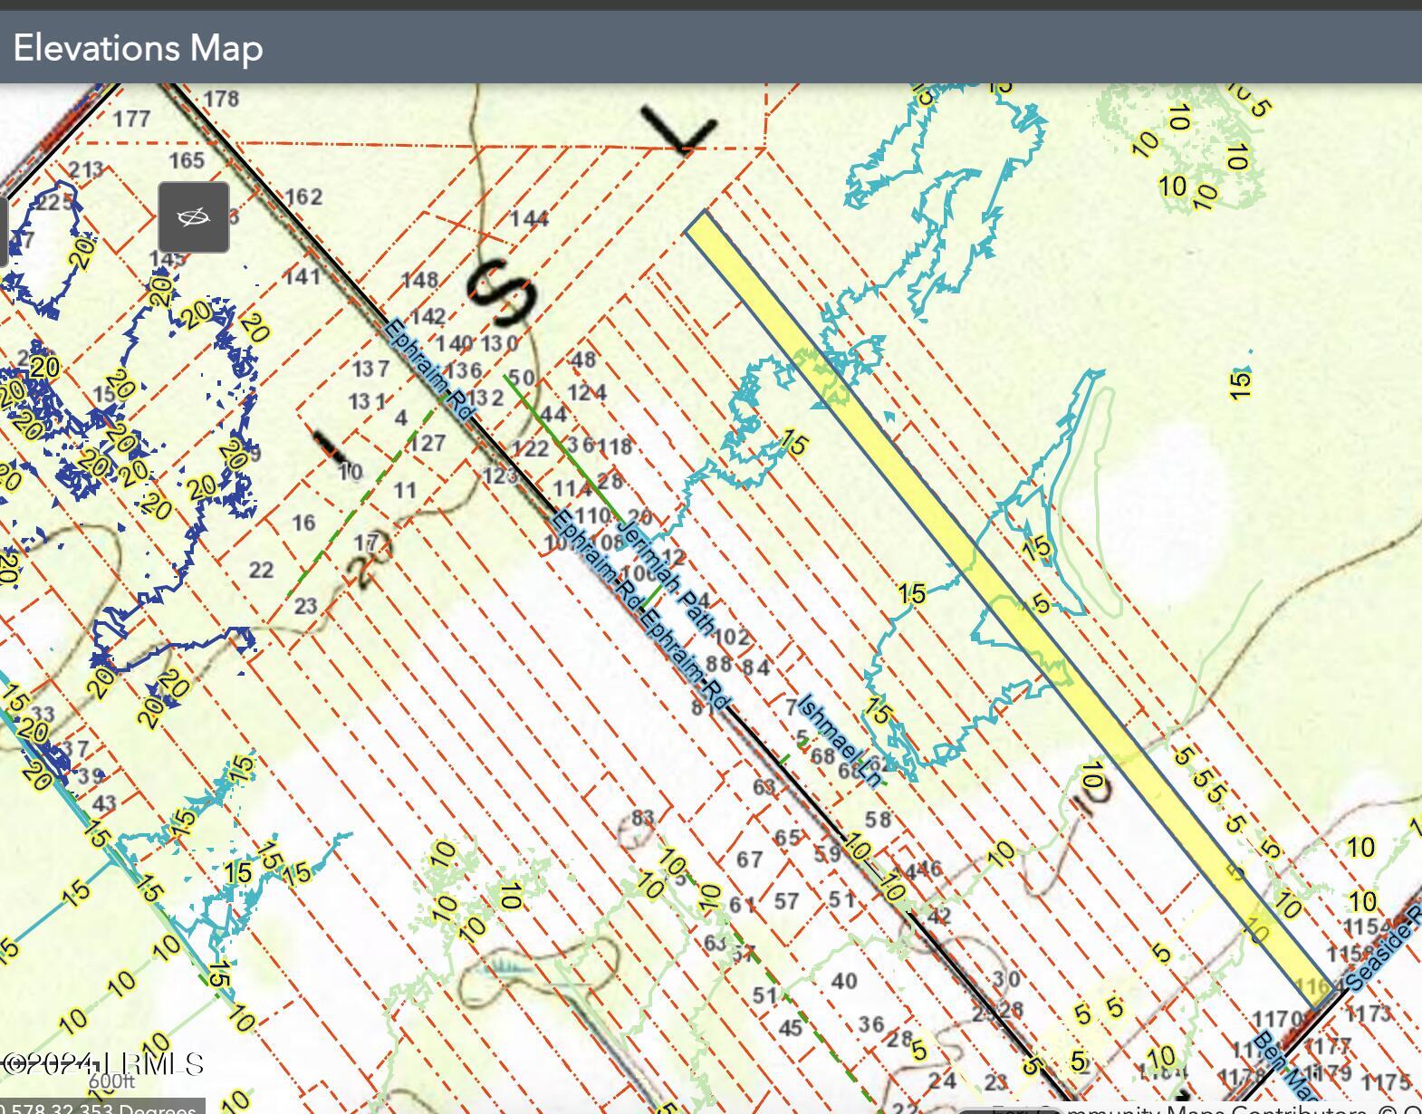Click parcel number 48

[584, 360]
